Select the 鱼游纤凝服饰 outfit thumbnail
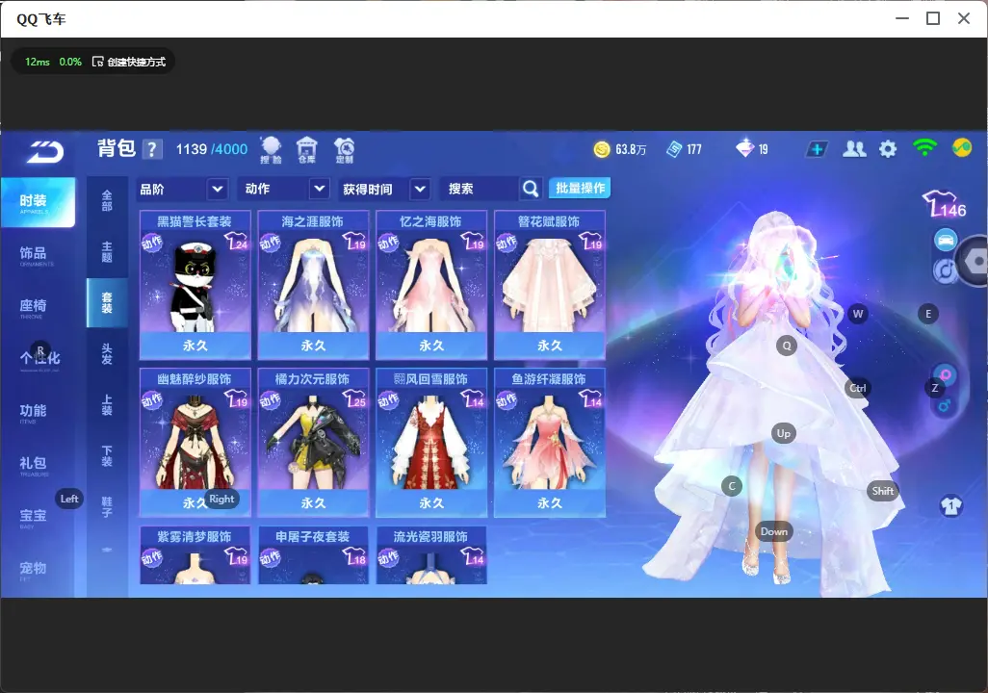This screenshot has height=693, width=988. point(550,442)
